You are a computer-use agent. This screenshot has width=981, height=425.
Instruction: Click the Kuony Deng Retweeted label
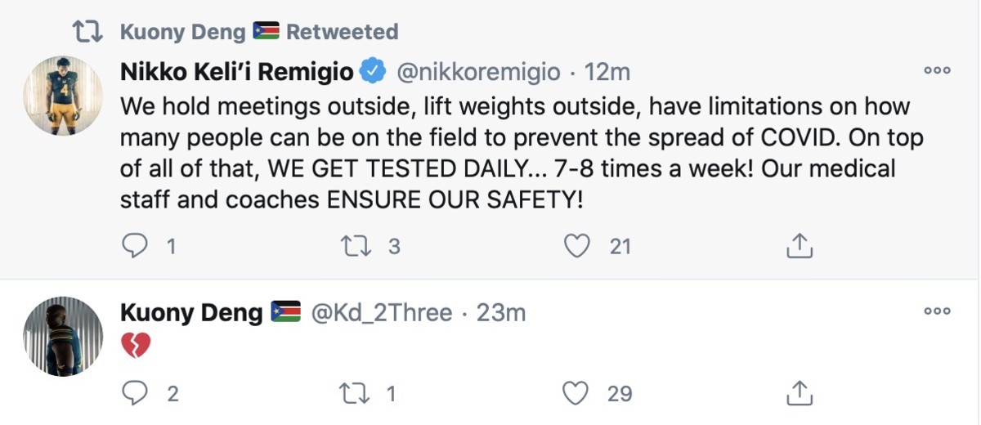(259, 32)
